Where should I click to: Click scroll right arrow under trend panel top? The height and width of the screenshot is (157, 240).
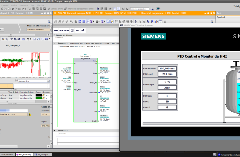(x=48, y=35)
